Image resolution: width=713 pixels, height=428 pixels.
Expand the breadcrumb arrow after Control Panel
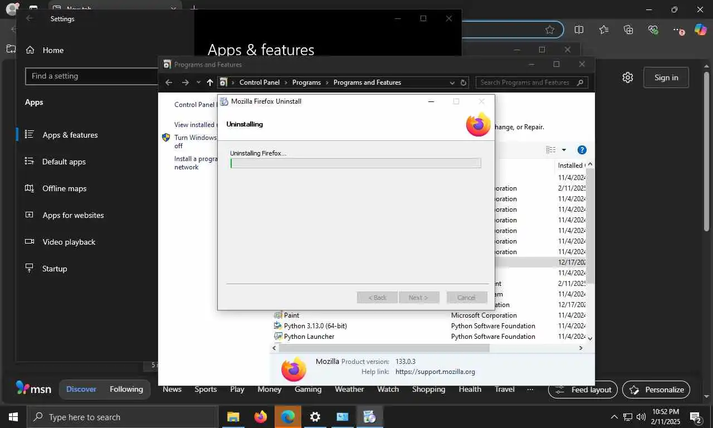[286, 82]
